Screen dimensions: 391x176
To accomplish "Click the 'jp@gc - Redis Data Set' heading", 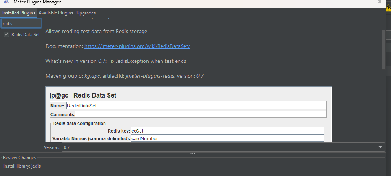I will pos(83,95).
